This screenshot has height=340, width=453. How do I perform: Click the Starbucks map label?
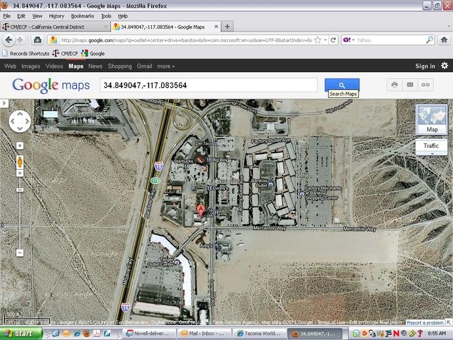pyautogui.click(x=183, y=161)
